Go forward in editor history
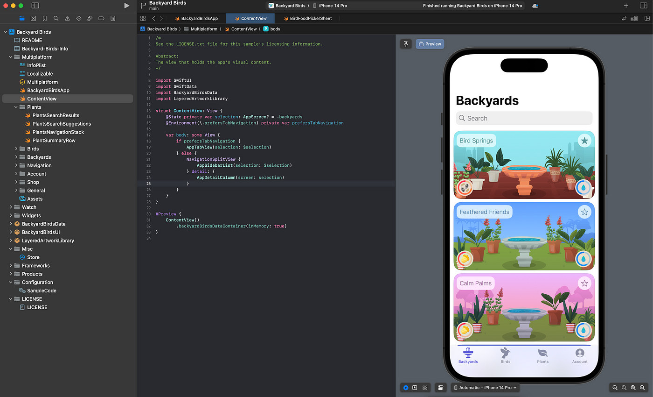The height and width of the screenshot is (397, 653). pos(161,19)
